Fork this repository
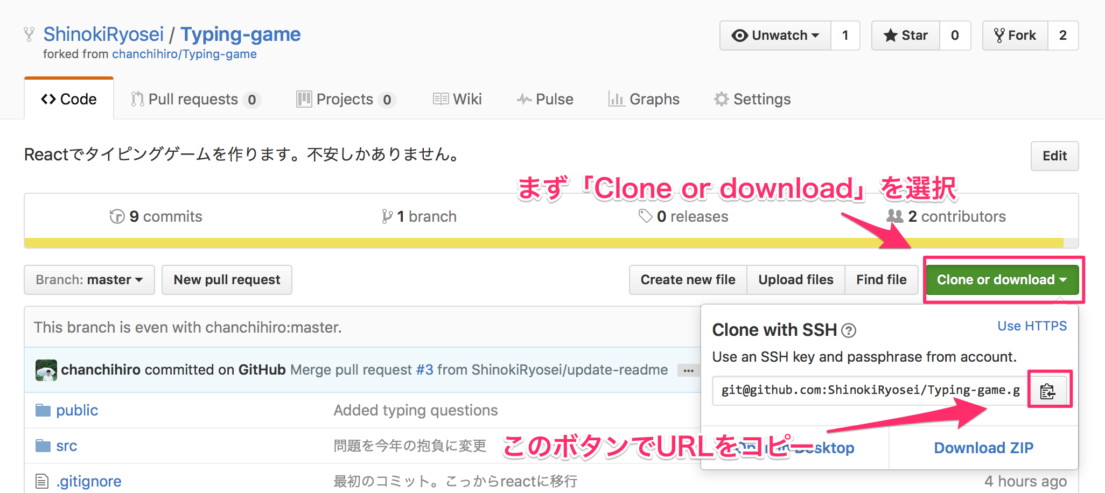This screenshot has width=1105, height=493. coord(1015,36)
